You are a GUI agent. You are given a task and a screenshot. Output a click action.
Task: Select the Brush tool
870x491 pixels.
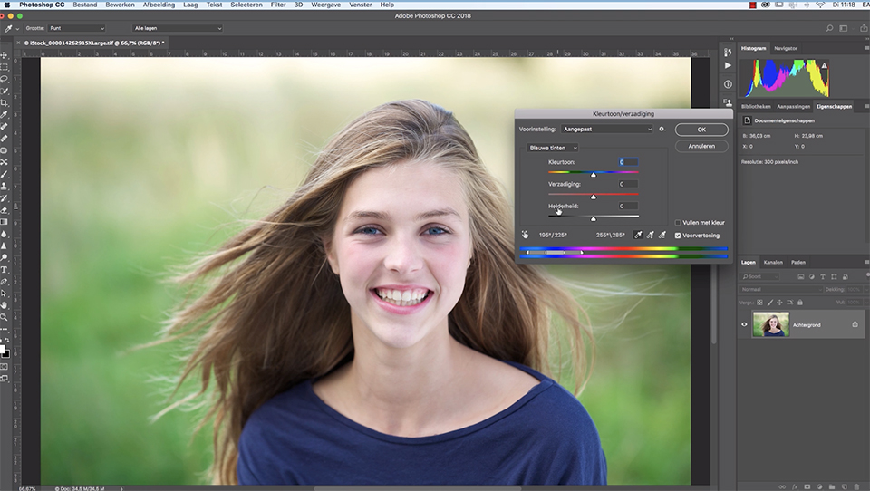pos(5,174)
